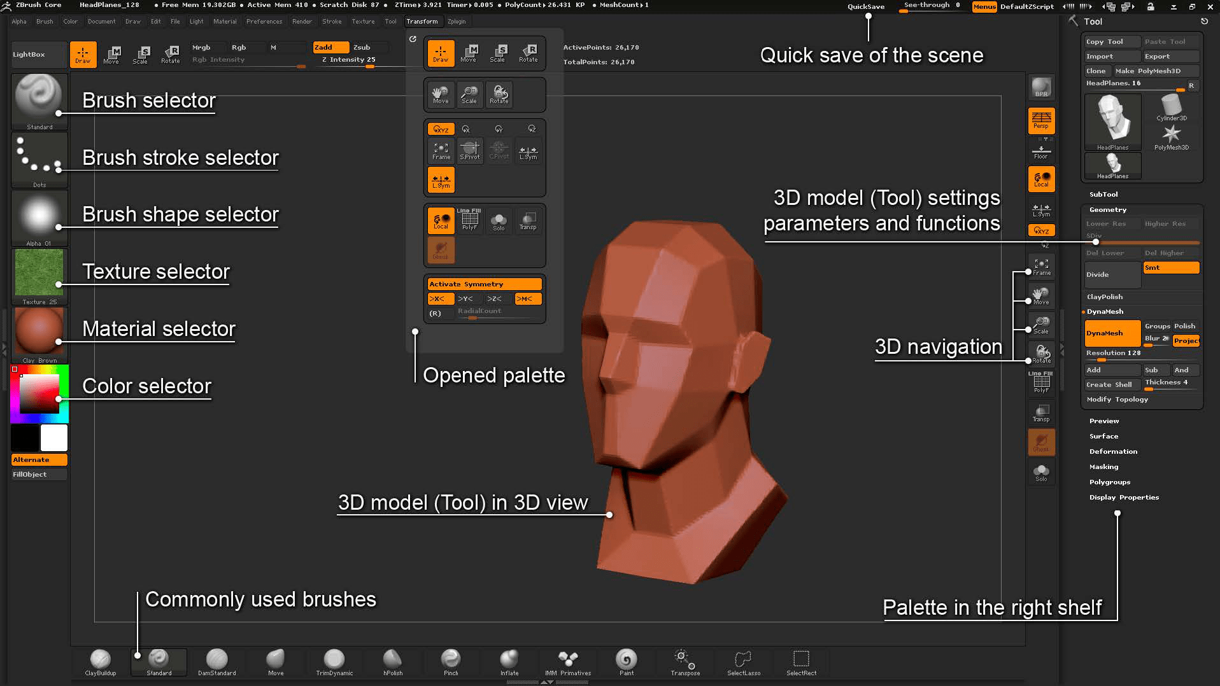Screen dimensions: 1220x686
Task: Click the QuickSave button
Action: pos(865,7)
